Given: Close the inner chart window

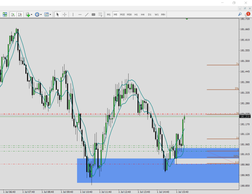Looking at the screenshot, I should point(250,8).
